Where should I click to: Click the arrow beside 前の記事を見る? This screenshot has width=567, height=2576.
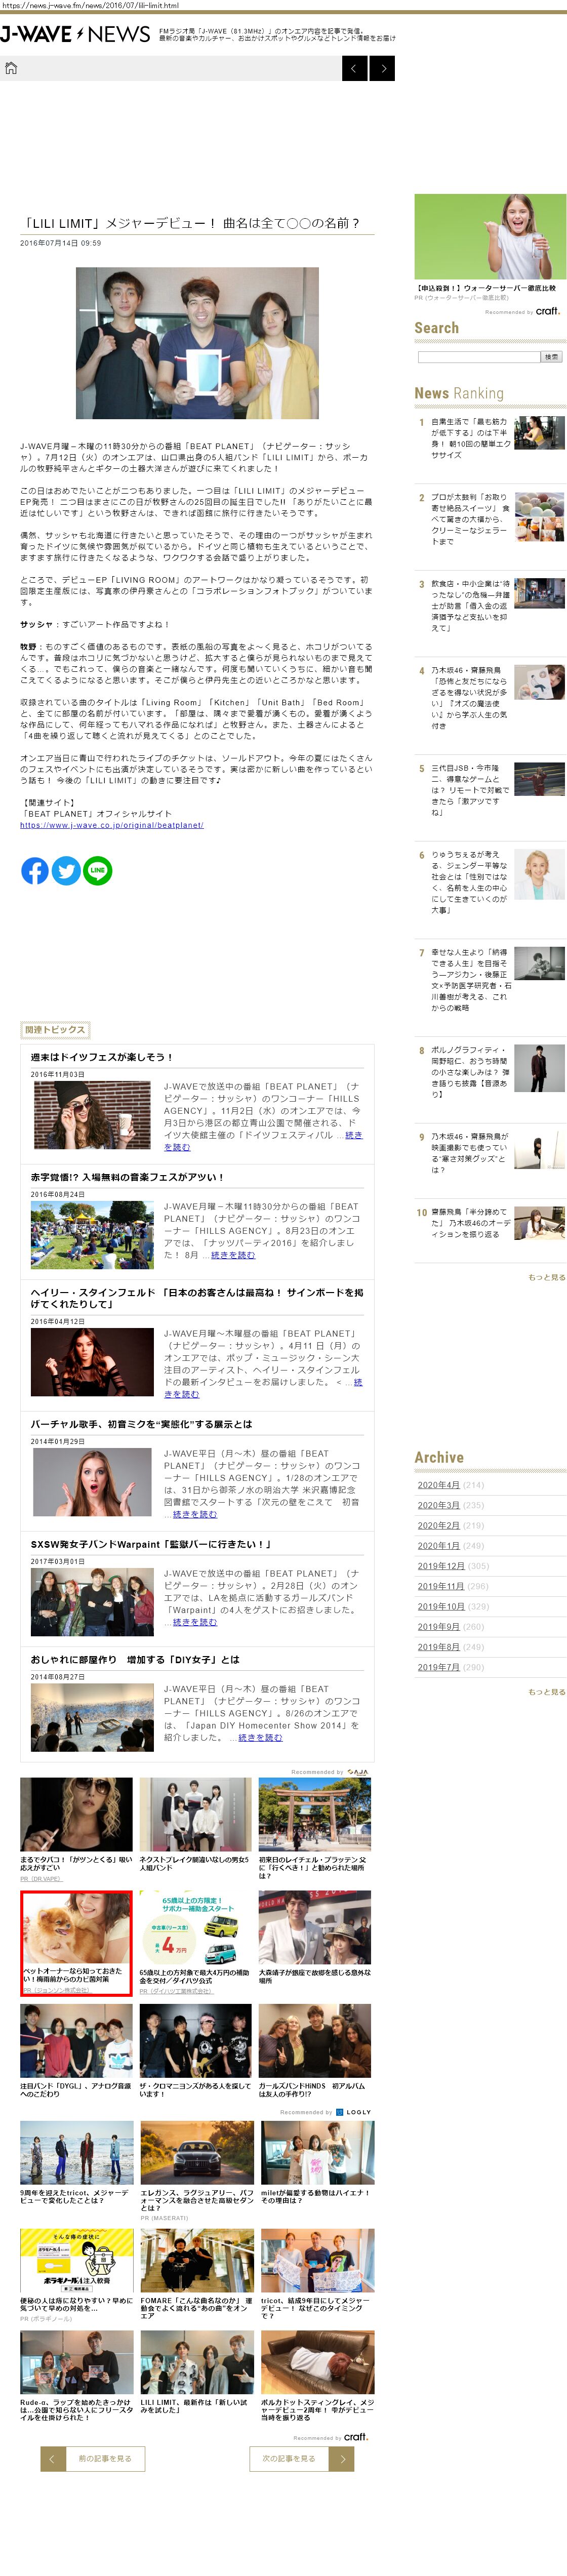[x=53, y=2457]
